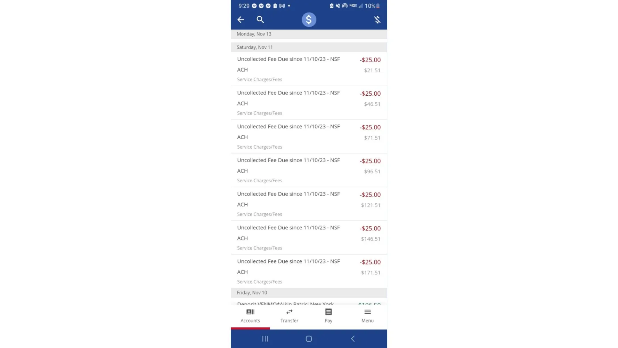Tap the Venmo deposit transaction
The height and width of the screenshot is (348, 618).
tap(309, 302)
